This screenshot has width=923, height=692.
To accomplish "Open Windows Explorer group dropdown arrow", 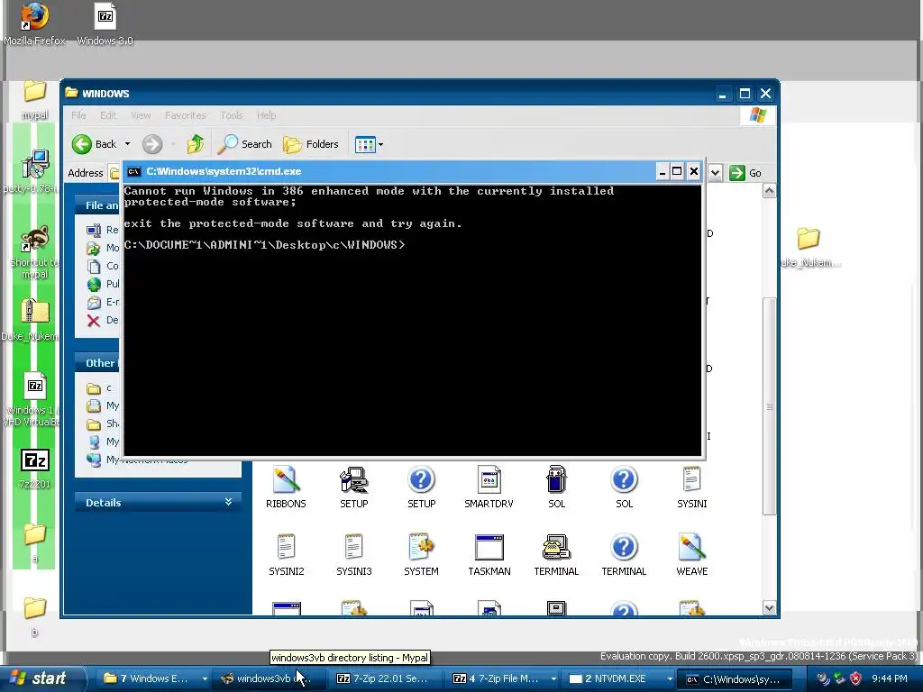I will [205, 679].
